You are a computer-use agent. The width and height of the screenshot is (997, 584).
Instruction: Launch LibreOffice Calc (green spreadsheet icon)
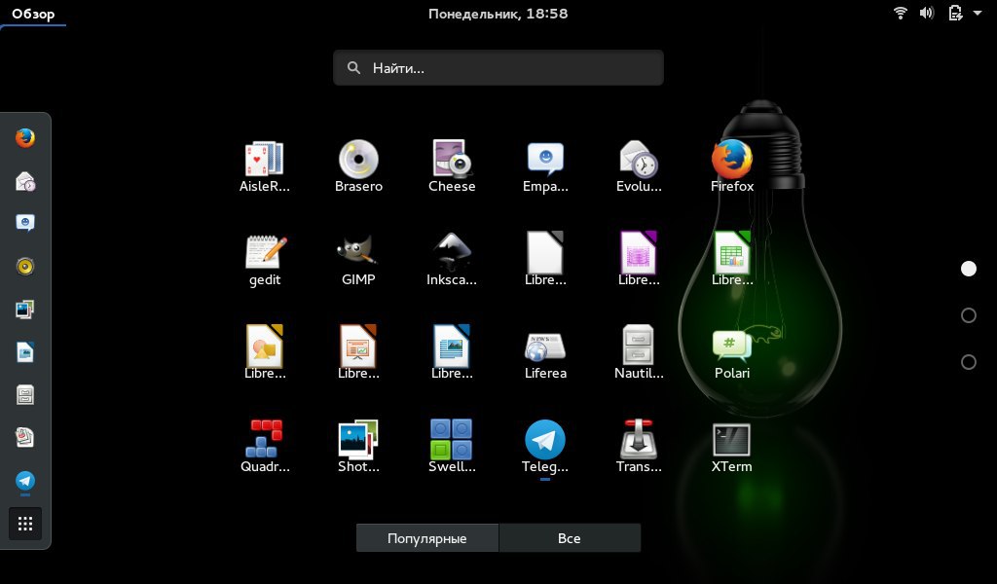[x=732, y=260]
